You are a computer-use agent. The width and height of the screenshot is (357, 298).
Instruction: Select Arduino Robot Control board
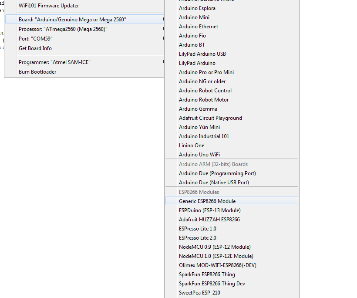pos(232,91)
